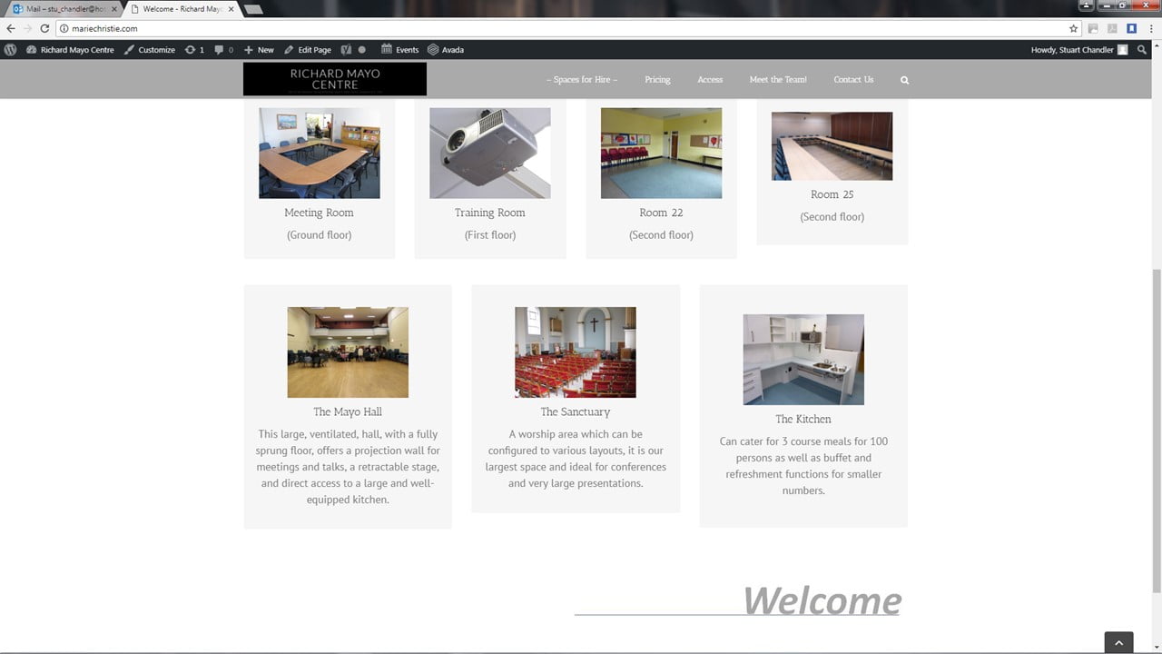Open the Pricing menu item
This screenshot has height=654, width=1162.
tap(657, 80)
